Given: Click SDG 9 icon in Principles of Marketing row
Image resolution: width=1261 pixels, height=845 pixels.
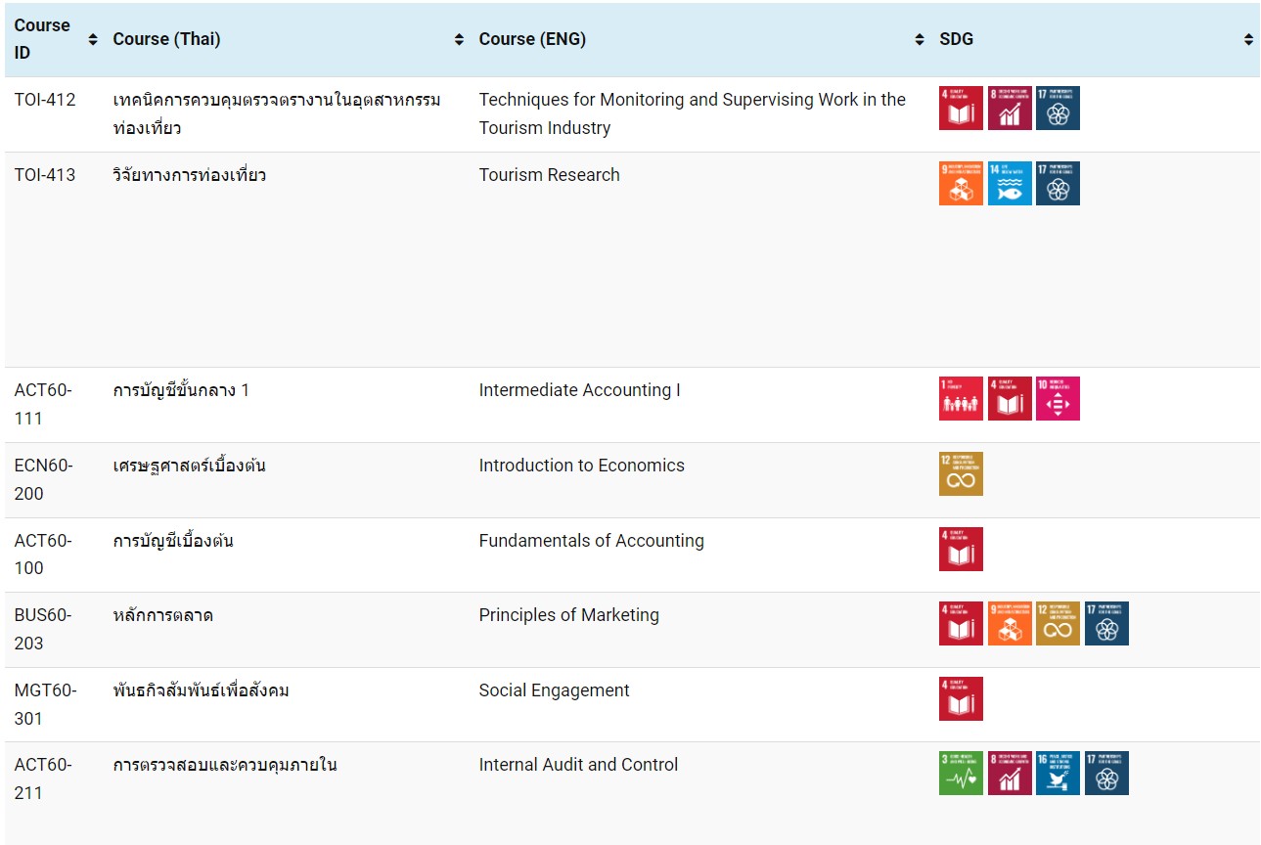Looking at the screenshot, I should 1010,624.
